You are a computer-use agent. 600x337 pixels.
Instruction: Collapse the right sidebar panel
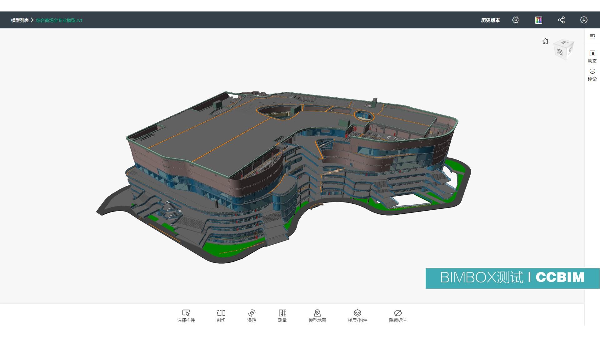click(592, 36)
